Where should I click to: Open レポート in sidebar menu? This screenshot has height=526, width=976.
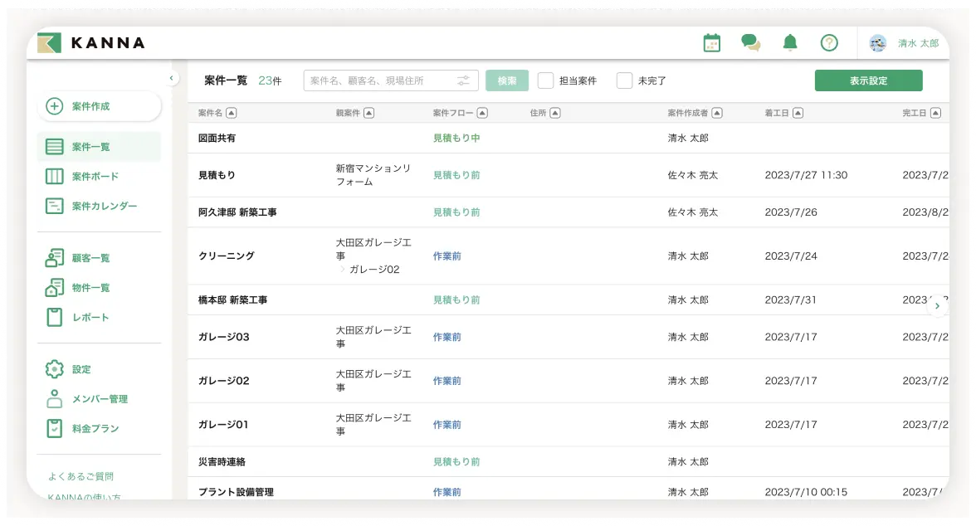point(100,318)
